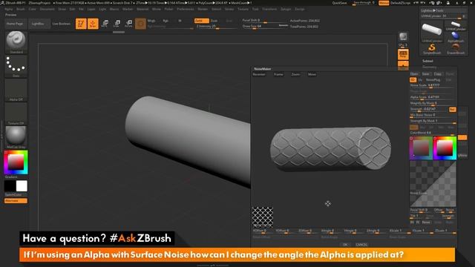Toggle the Rgb mode
Viewport: 475px width, 267px height.
[166, 21]
